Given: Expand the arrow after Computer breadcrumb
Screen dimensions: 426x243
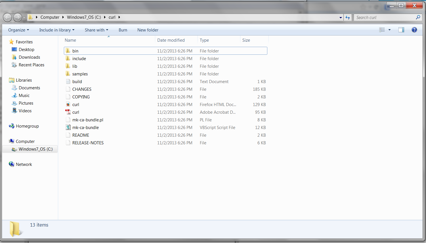Looking at the screenshot, I should (63, 17).
